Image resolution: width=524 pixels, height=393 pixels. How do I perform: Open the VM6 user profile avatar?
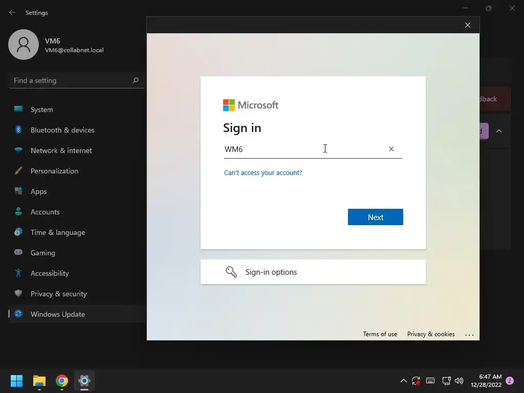click(x=24, y=45)
